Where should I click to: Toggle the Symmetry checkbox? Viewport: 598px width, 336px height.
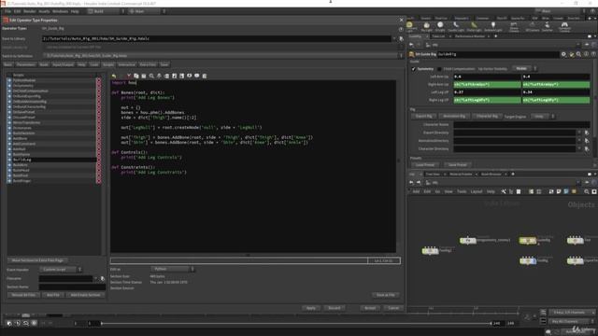coord(413,69)
